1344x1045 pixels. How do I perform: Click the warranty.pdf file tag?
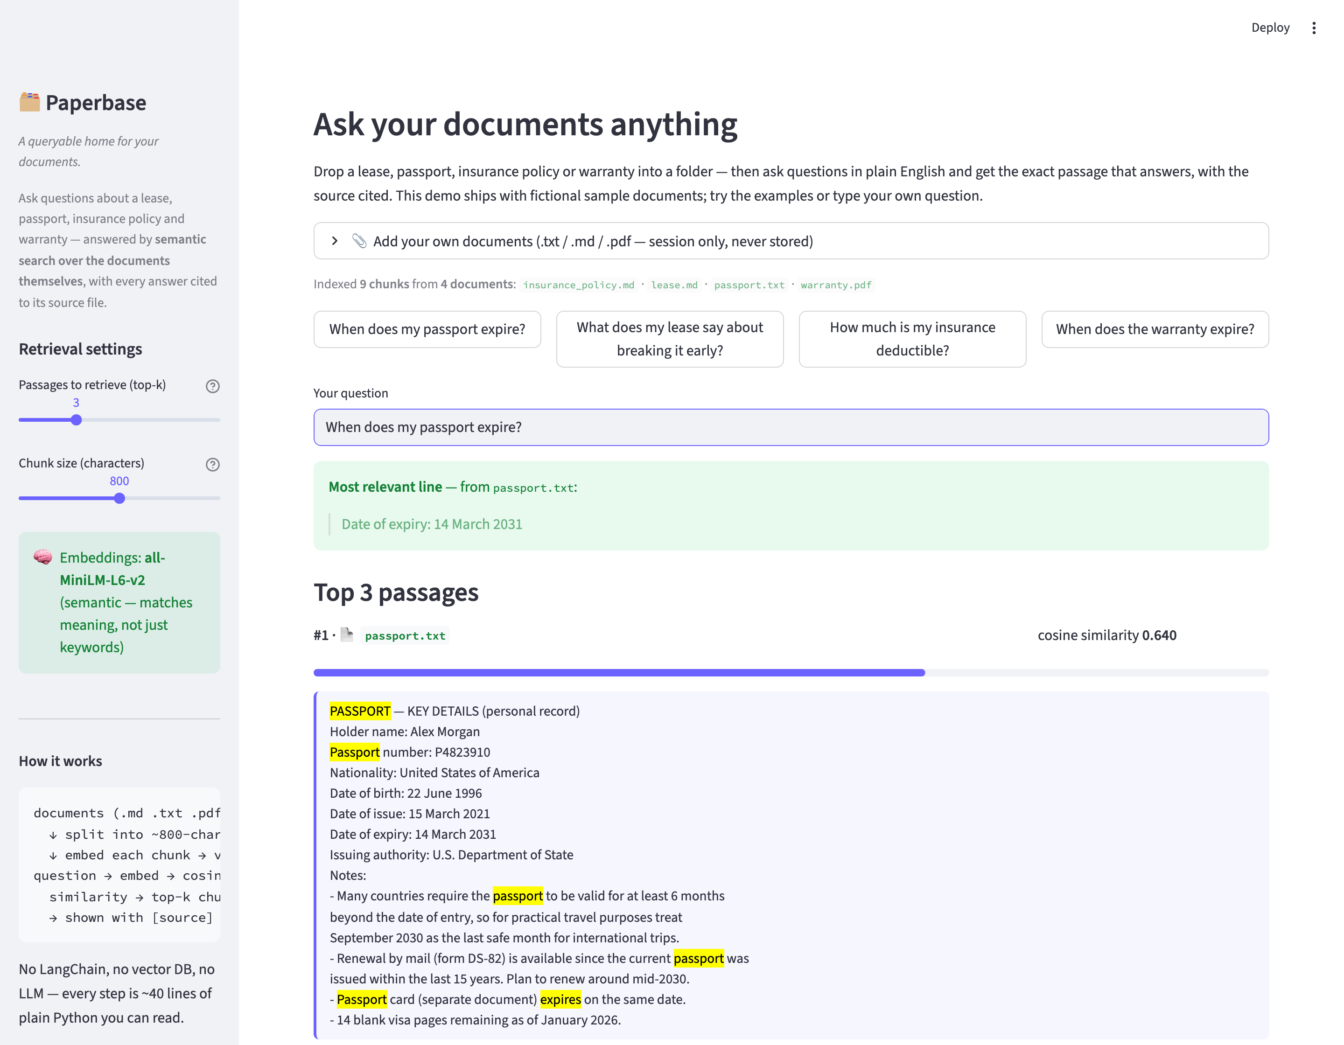pos(836,285)
